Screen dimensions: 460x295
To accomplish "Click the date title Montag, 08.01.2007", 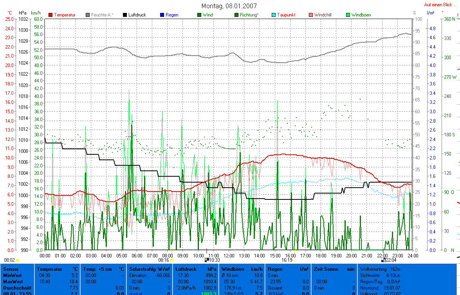I will click(x=229, y=6).
